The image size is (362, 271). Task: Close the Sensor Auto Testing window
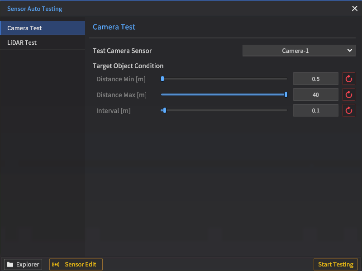pyautogui.click(x=354, y=9)
